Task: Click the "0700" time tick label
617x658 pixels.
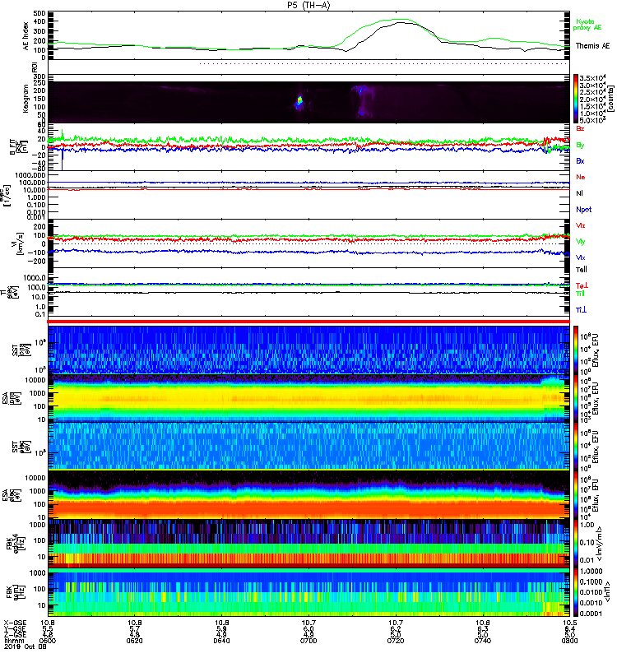Action: (308, 641)
